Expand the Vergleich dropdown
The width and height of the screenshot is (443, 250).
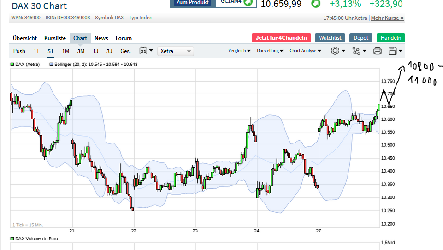click(x=239, y=51)
